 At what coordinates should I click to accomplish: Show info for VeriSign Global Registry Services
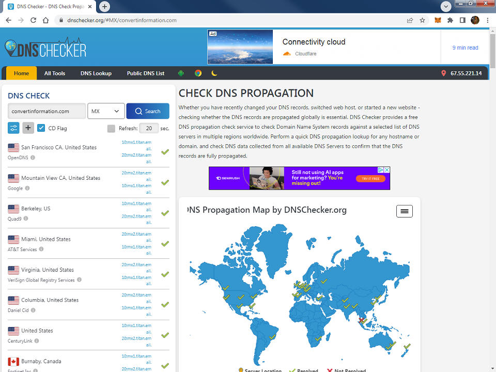point(80,280)
